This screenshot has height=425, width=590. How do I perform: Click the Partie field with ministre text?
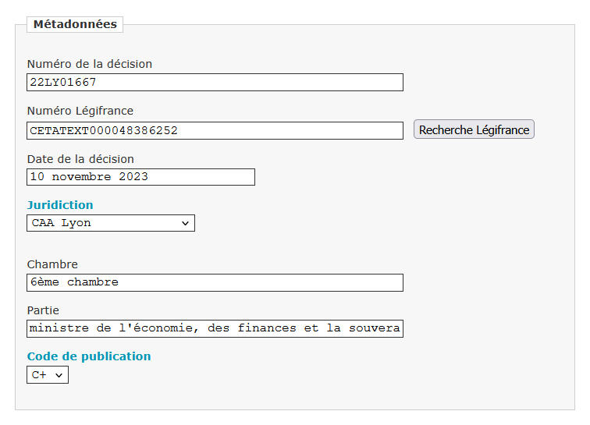coord(215,328)
